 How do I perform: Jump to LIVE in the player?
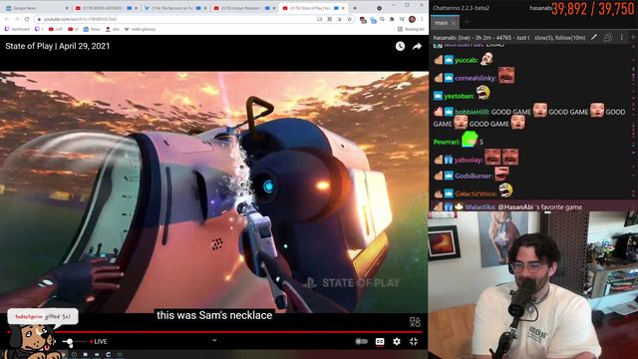pyautogui.click(x=99, y=342)
